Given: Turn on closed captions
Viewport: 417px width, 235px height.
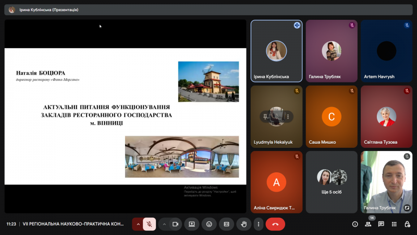Looking at the screenshot, I should [226, 224].
